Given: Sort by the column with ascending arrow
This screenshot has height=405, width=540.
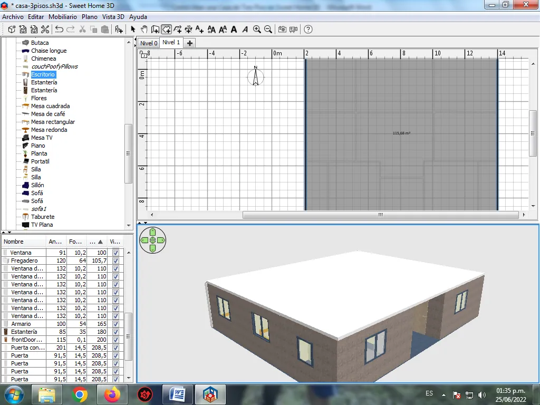Looking at the screenshot, I should click(97, 242).
